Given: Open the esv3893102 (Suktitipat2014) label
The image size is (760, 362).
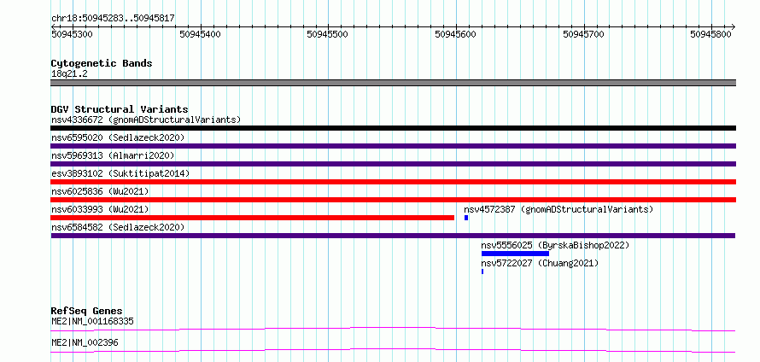Looking at the screenshot, I should pyautogui.click(x=120, y=173).
